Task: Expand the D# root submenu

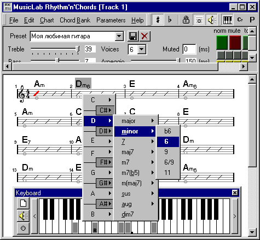Action: pyautogui.click(x=105, y=131)
